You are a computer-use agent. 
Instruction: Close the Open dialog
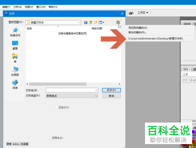coord(122,14)
